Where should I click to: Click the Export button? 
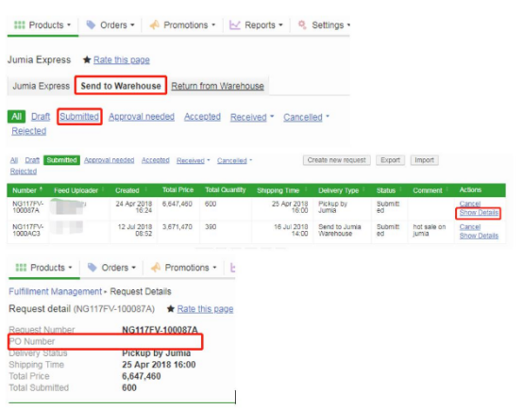coord(390,160)
